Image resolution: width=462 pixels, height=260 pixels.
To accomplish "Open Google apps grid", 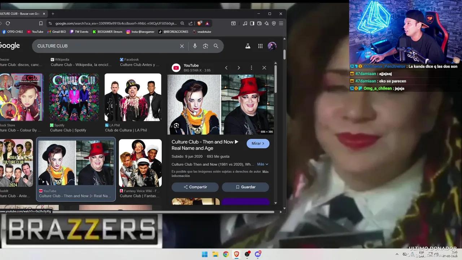I will 260,46.
